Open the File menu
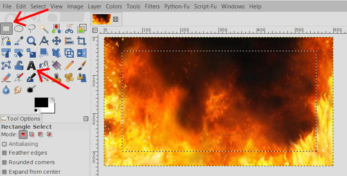This screenshot has height=176, width=347. tap(7, 6)
